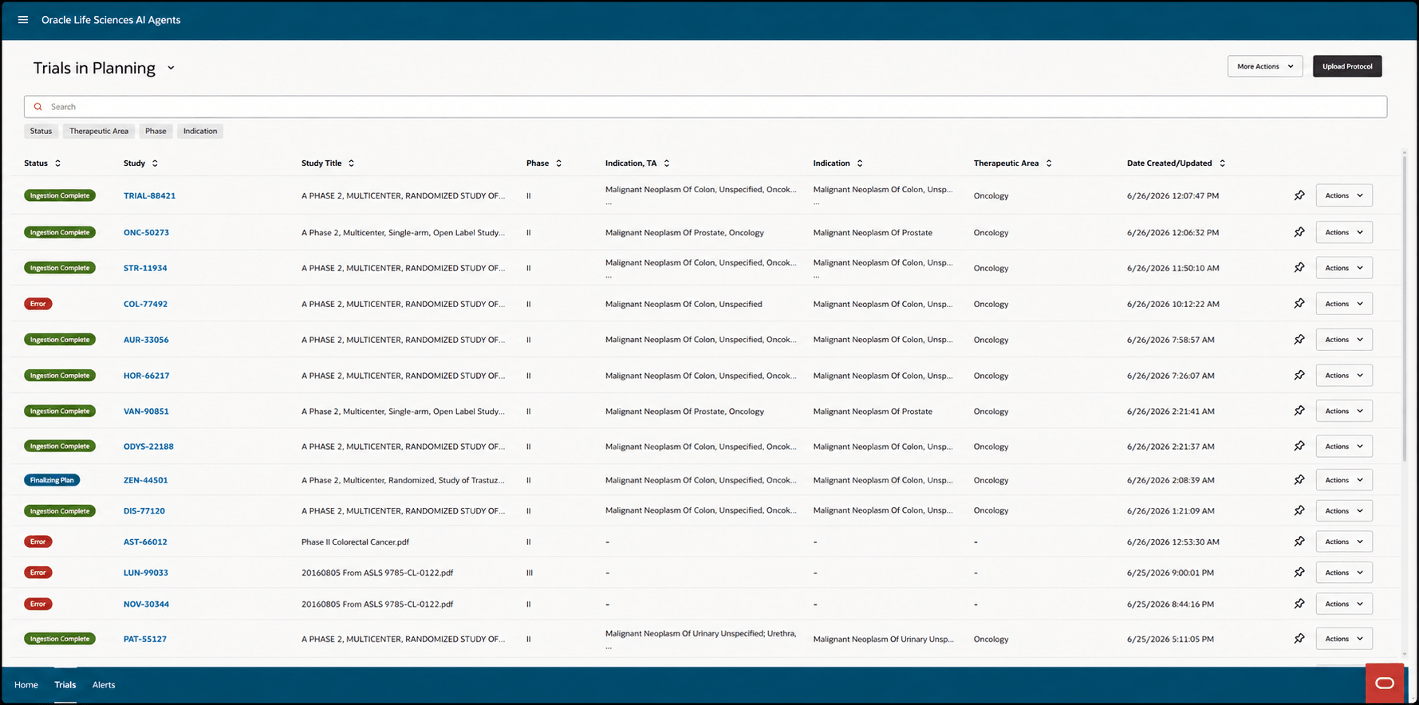This screenshot has width=1419, height=705.
Task: Select the Therapeutic Area filter chip
Action: tap(99, 131)
